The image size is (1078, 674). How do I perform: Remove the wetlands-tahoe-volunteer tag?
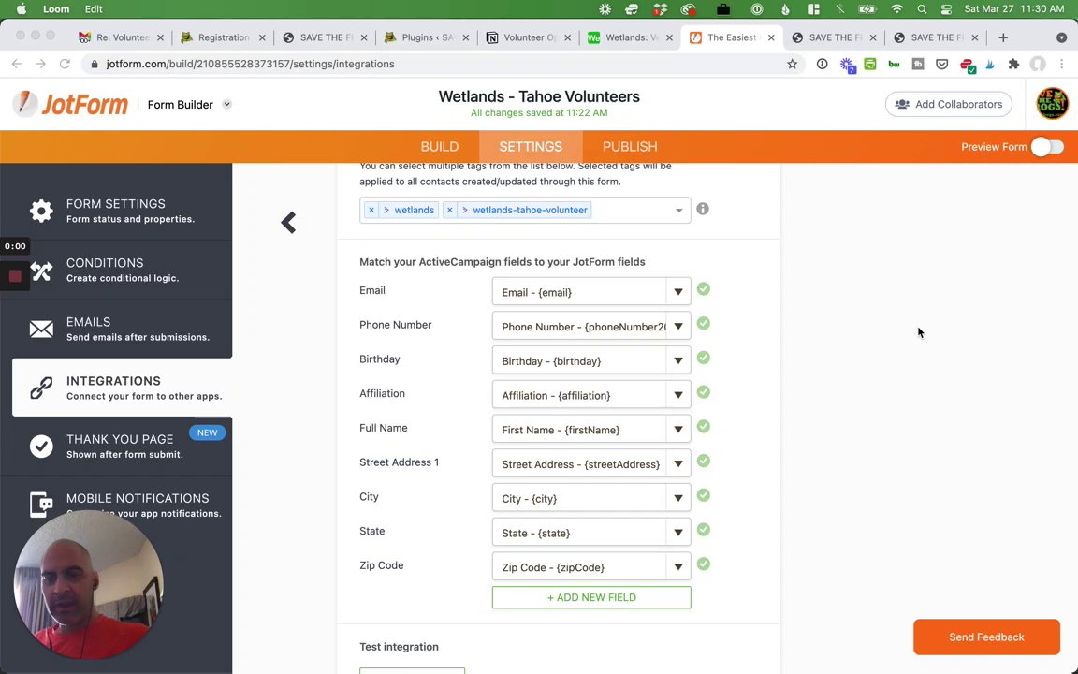449,210
